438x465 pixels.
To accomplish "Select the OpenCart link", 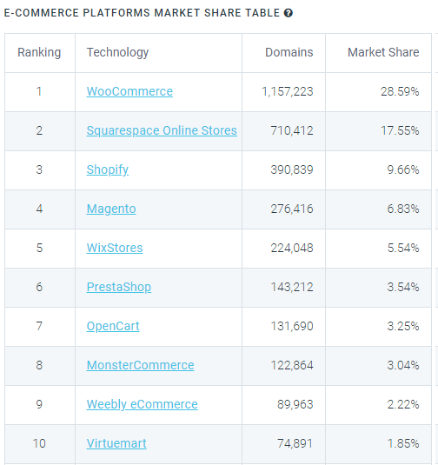I will click(x=113, y=326).
